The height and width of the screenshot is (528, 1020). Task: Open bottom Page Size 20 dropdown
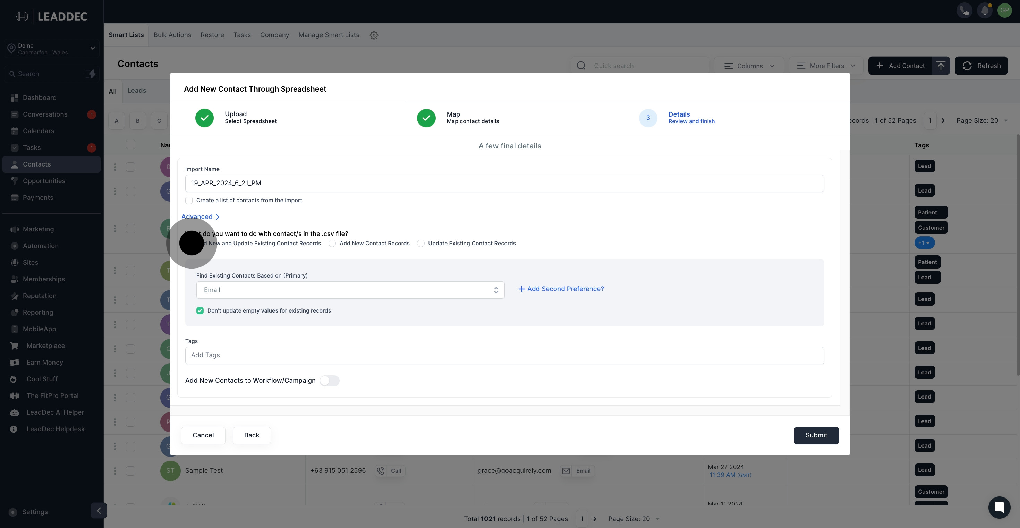point(634,519)
